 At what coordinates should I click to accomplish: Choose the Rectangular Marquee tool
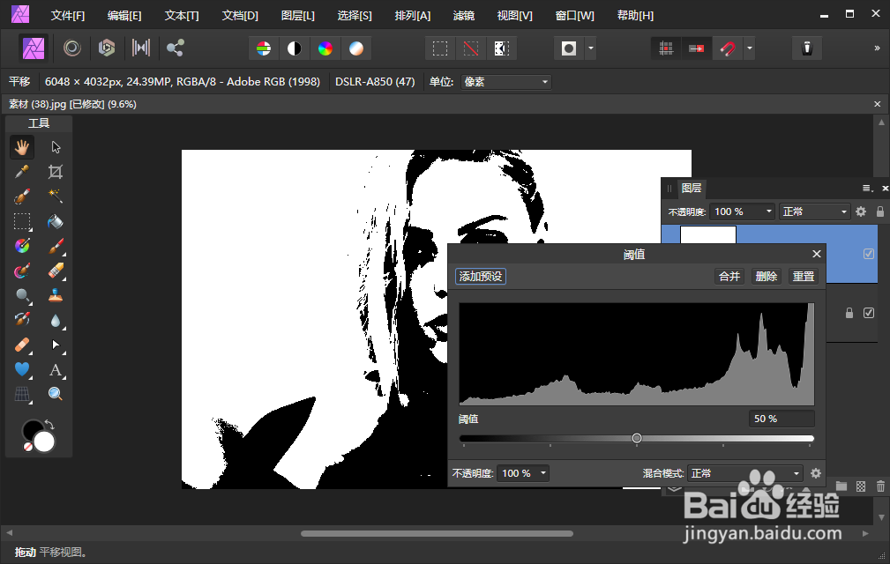point(22,221)
